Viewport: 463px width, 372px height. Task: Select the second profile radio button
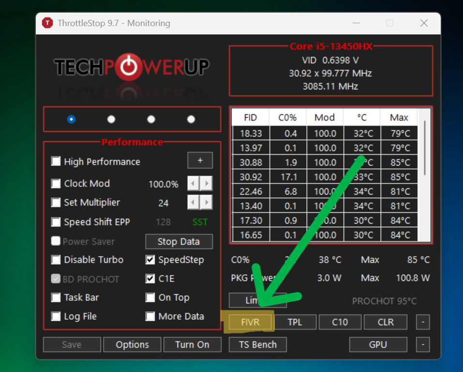(111, 119)
